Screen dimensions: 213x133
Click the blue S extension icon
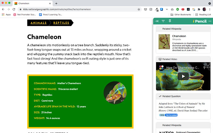coord(161,9)
